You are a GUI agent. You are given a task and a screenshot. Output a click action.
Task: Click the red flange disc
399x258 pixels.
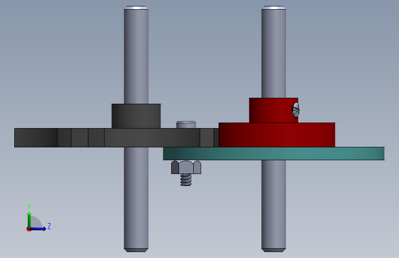(277, 135)
